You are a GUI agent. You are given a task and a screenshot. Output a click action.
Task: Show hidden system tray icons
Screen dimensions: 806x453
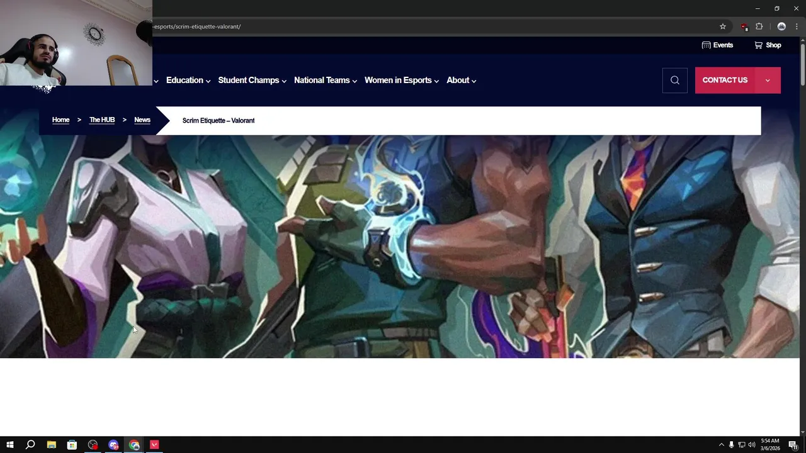(x=722, y=445)
